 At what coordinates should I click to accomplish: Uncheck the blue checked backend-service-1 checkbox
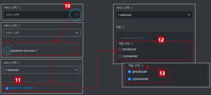click(x=7, y=88)
